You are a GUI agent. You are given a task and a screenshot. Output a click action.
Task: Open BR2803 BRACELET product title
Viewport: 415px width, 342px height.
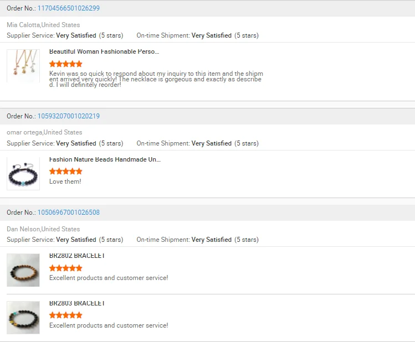click(x=77, y=303)
